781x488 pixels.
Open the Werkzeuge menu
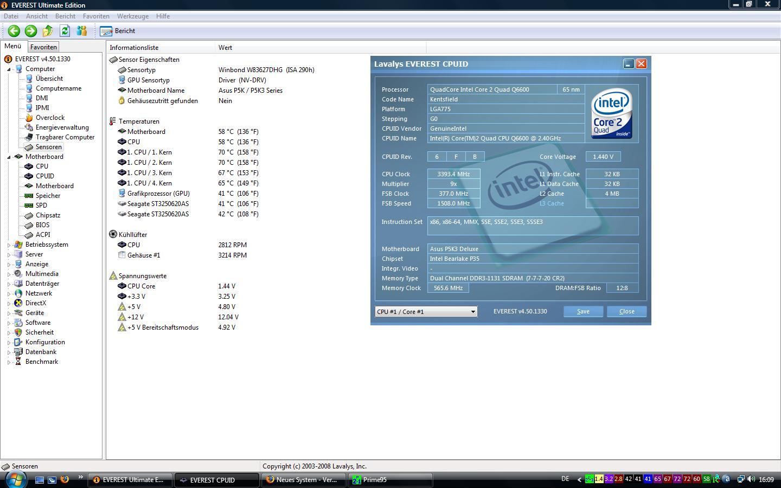tap(133, 16)
